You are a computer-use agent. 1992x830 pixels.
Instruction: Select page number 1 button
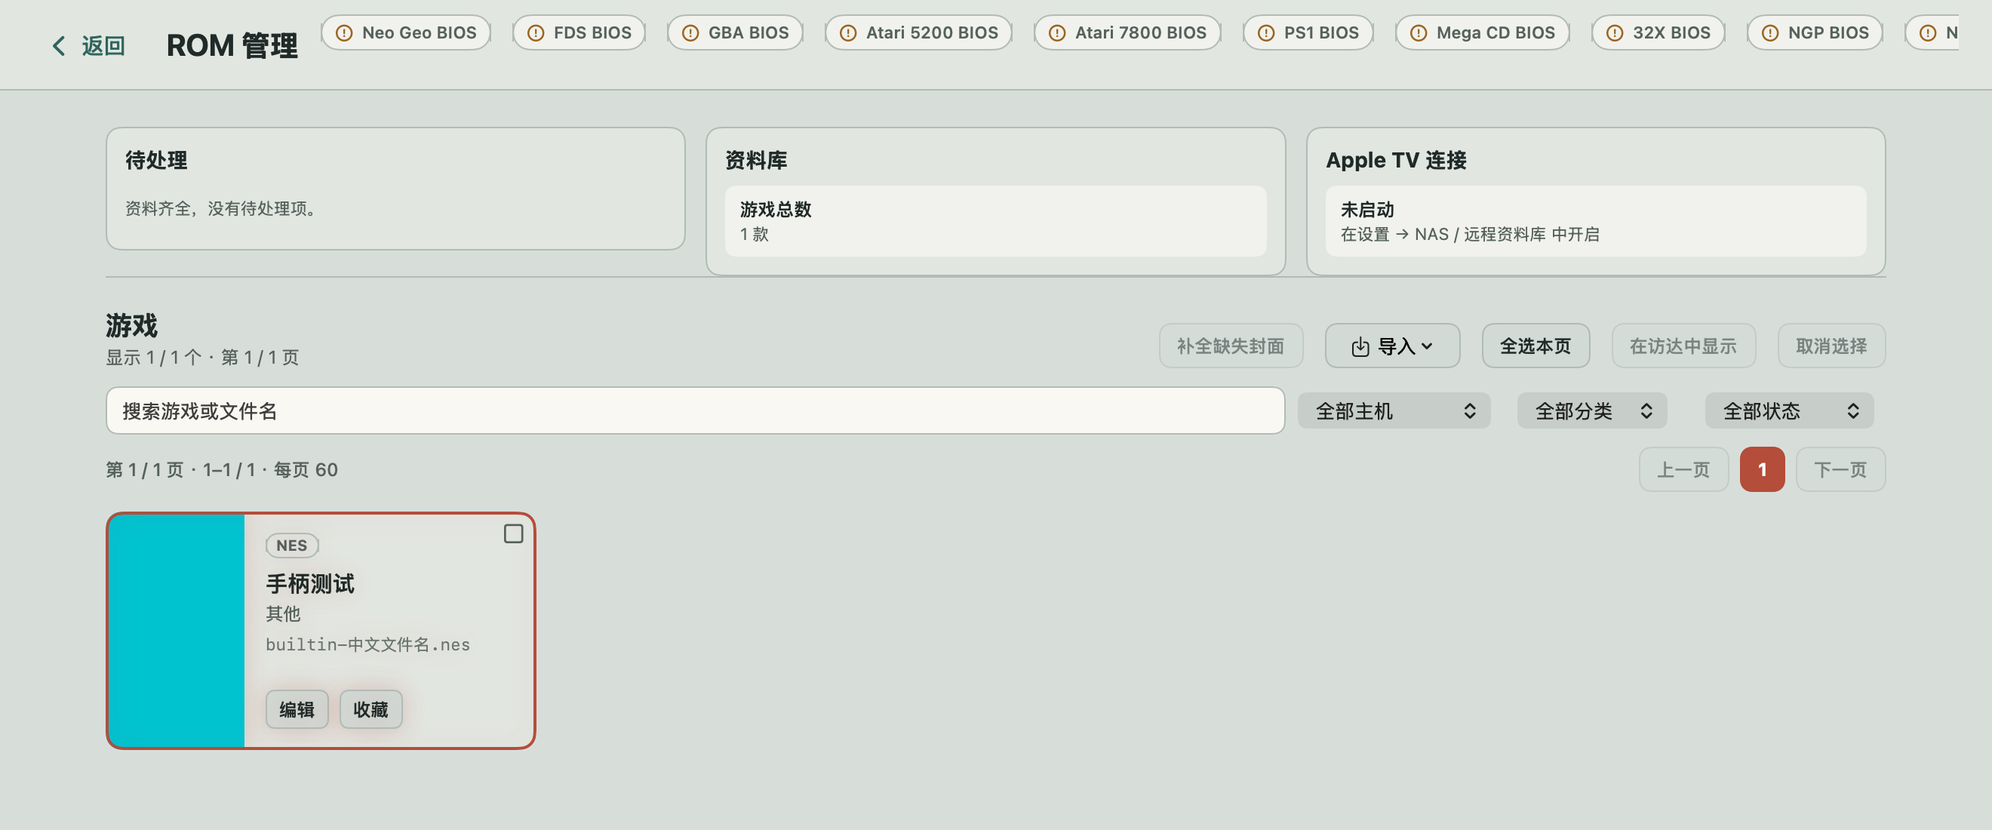1762,469
